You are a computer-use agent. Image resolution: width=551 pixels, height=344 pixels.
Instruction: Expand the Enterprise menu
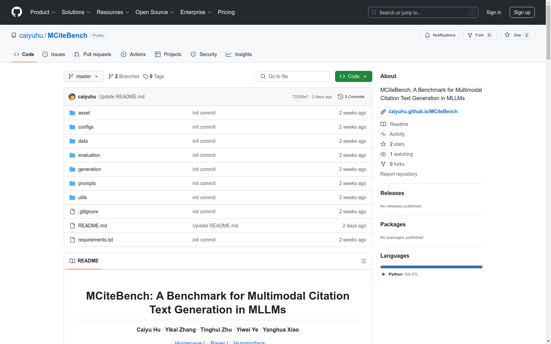(x=196, y=12)
